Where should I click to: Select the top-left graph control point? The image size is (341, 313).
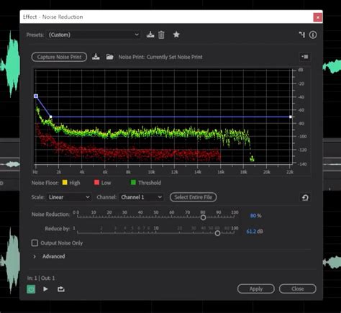click(36, 96)
